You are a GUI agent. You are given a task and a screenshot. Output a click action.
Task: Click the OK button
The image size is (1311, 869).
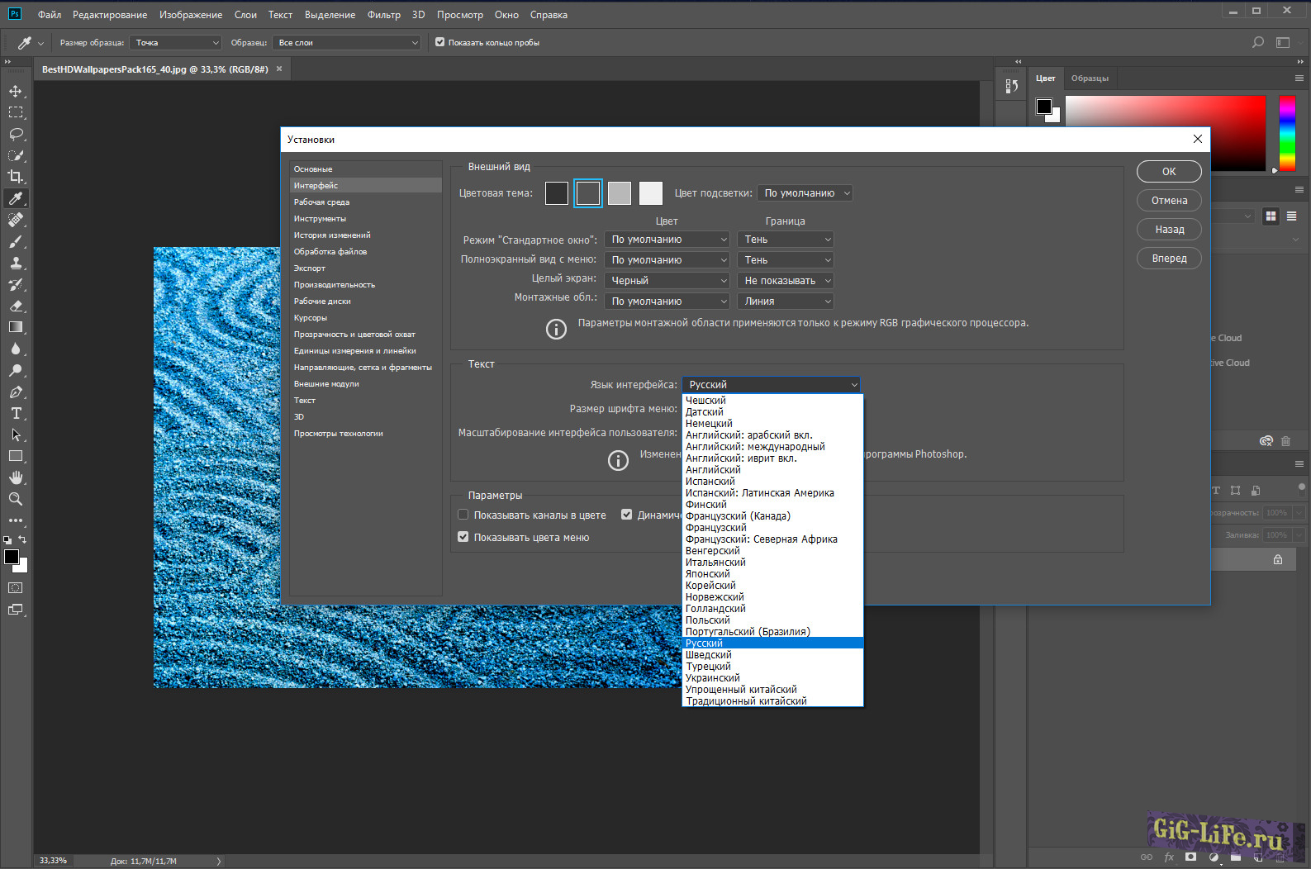point(1169,172)
